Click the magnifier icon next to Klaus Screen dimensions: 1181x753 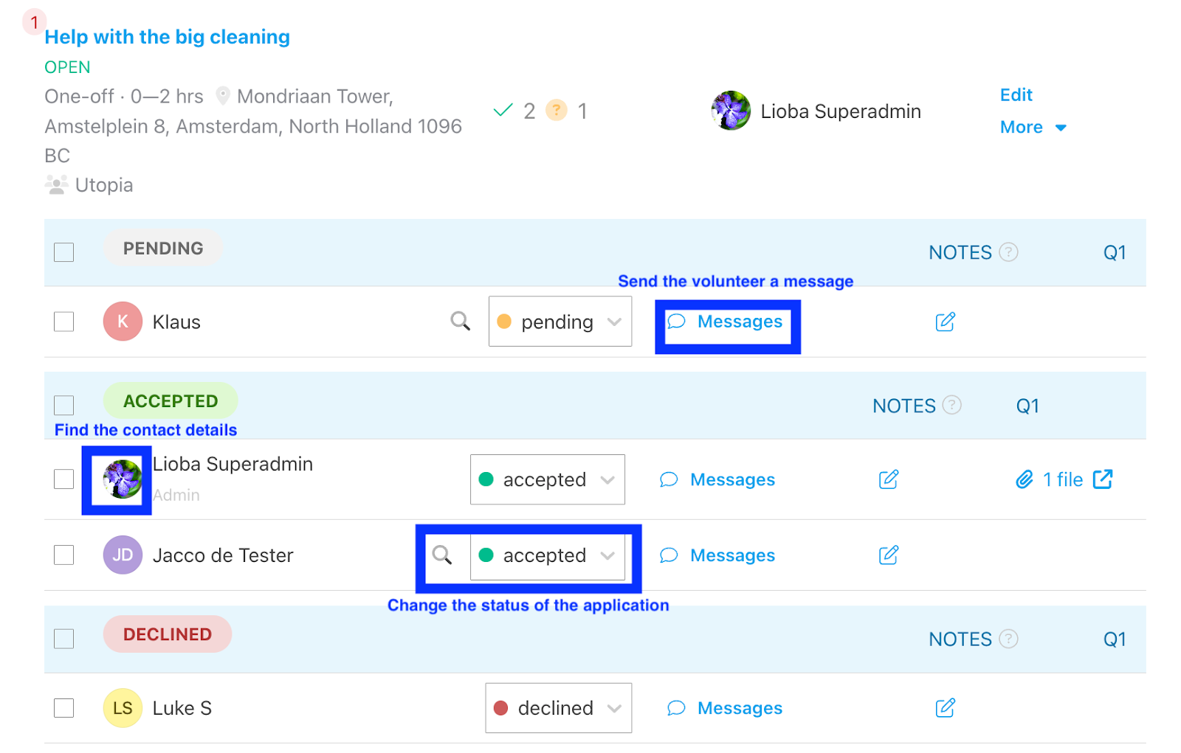pyautogui.click(x=460, y=321)
